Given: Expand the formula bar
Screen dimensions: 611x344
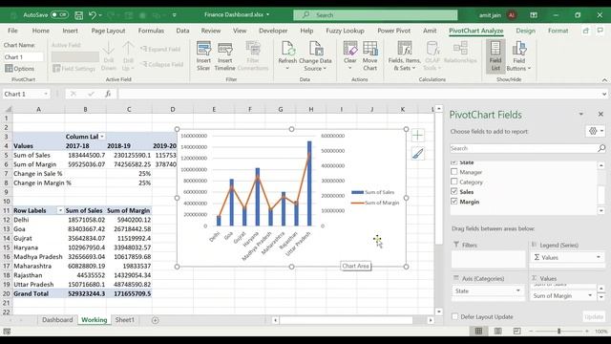Looking at the screenshot, I should 604,94.
